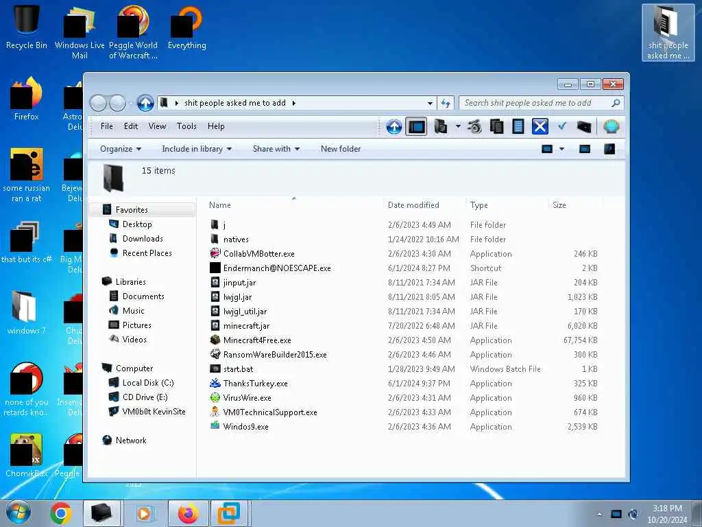Image resolution: width=702 pixels, height=527 pixels.
Task: Select Local Disk (C:)
Action: coord(148,383)
